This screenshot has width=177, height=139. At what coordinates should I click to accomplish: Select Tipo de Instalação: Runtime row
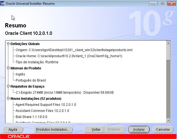point(37,62)
